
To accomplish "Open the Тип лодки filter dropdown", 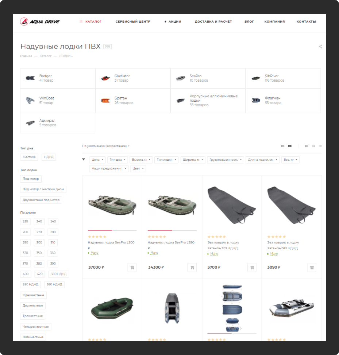I will click(166, 160).
